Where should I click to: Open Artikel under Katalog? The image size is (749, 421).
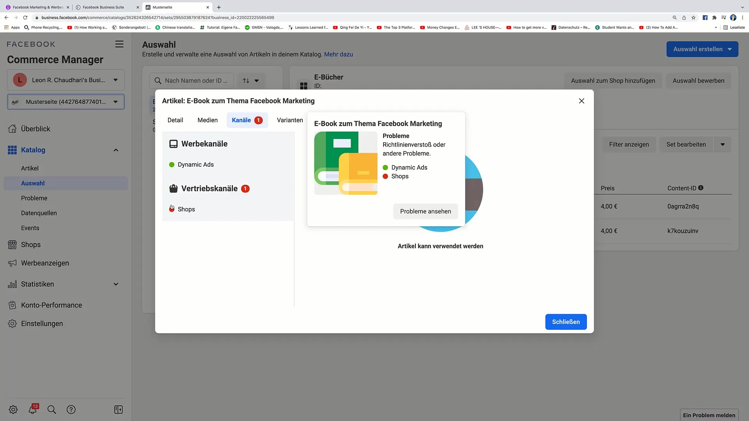tap(30, 168)
